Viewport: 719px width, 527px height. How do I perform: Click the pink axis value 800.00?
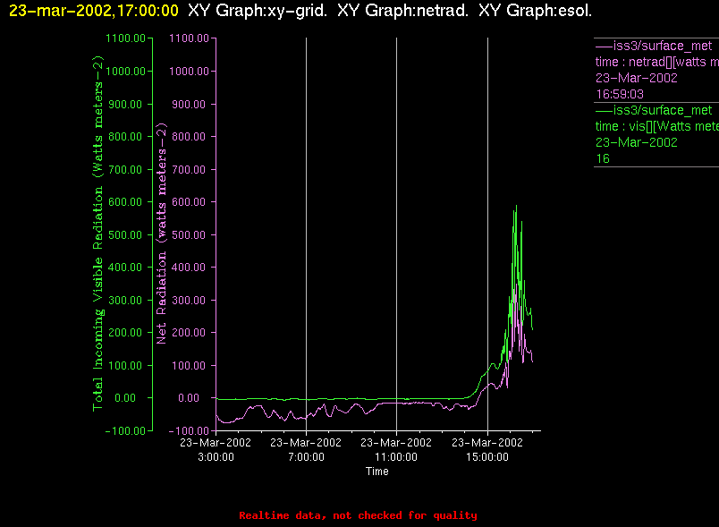[x=189, y=137]
